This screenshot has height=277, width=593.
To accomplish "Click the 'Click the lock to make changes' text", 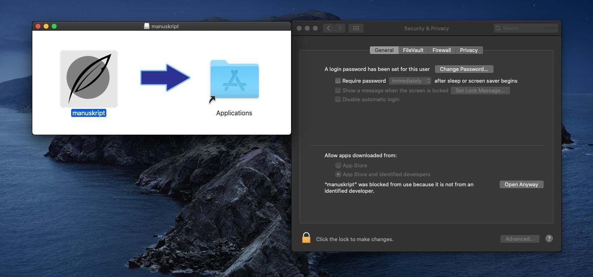I will [355, 239].
